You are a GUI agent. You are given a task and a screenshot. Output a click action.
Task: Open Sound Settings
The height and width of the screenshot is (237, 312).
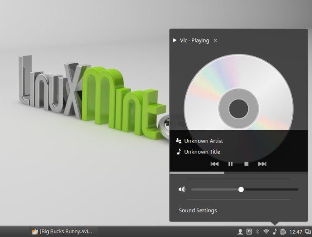(198, 210)
